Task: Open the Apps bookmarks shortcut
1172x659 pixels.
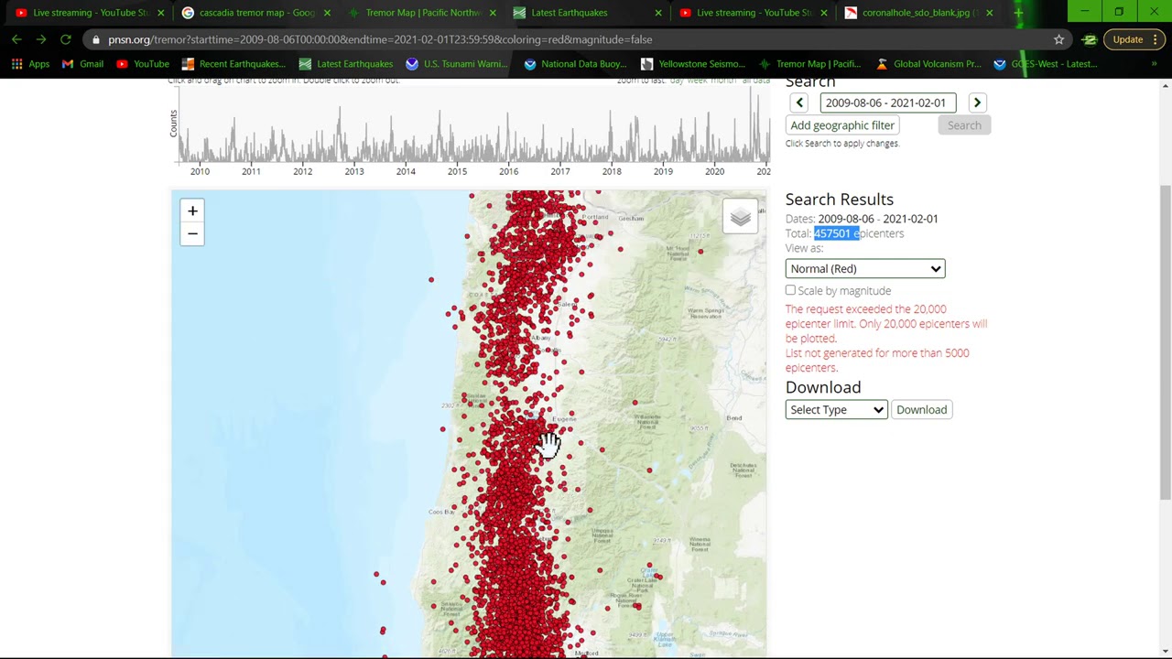Action: pos(30,64)
